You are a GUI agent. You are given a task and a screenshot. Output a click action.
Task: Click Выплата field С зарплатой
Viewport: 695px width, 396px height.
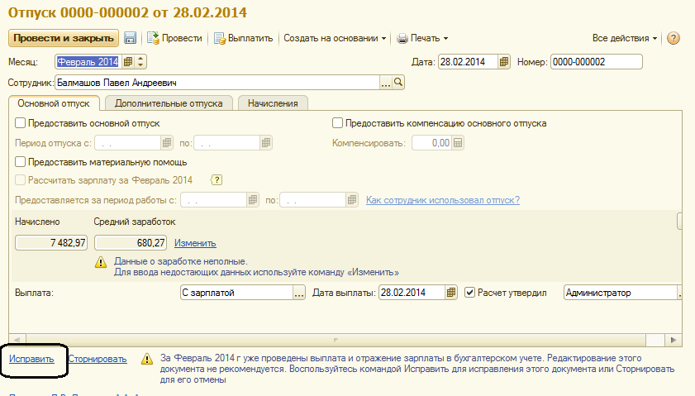237,292
